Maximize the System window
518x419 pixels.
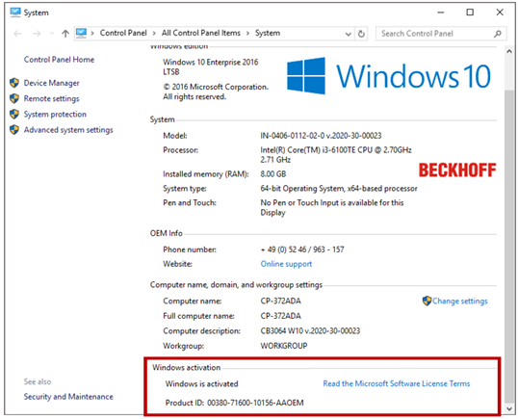[x=470, y=13]
